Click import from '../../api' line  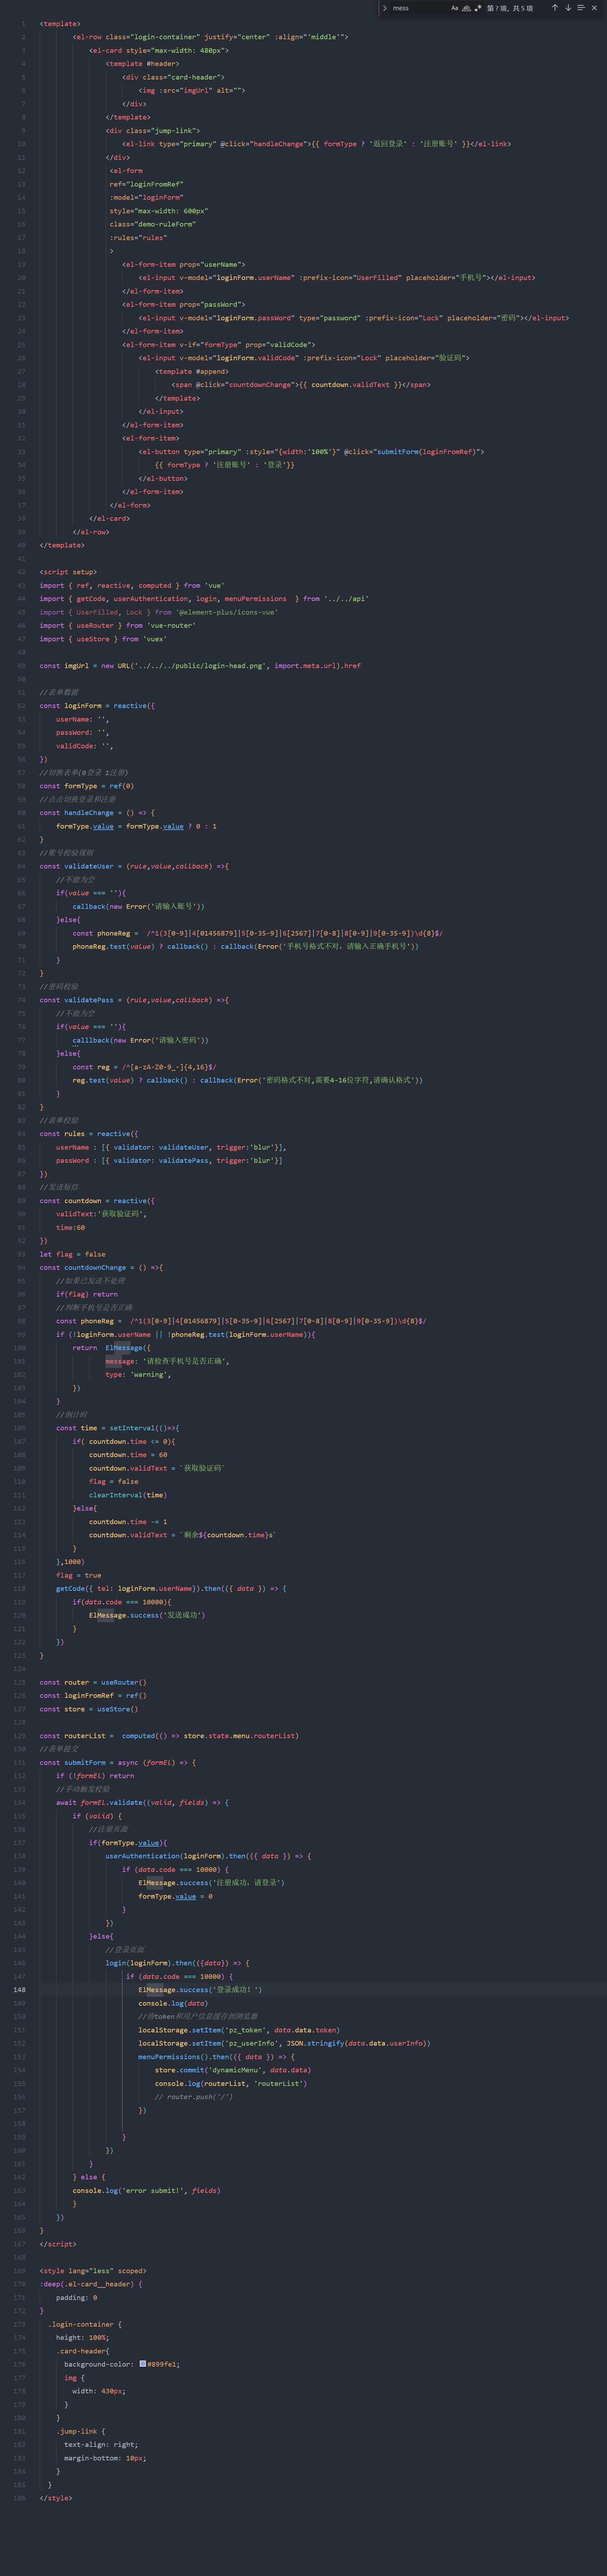click(204, 598)
